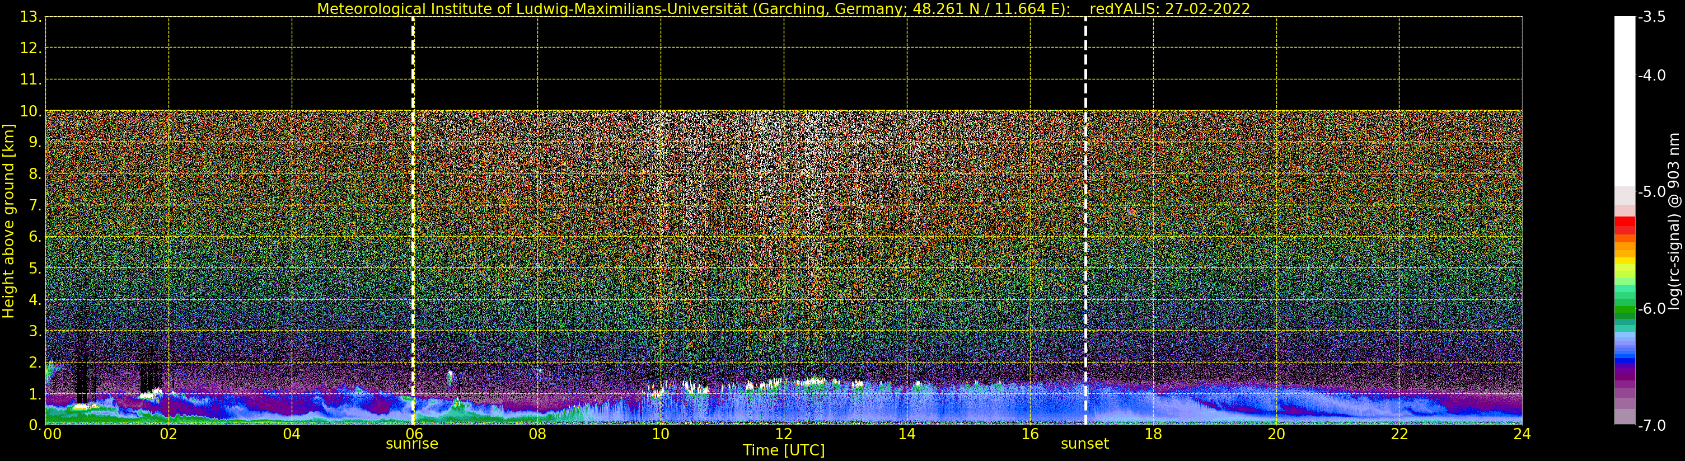Click the '04' time tick label
This screenshot has width=1685, height=461.
click(292, 434)
